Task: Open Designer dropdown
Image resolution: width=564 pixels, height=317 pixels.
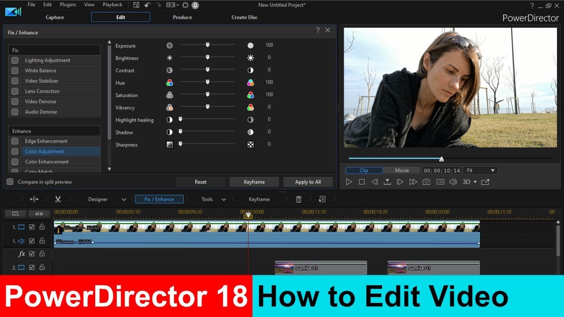Action: click(107, 199)
